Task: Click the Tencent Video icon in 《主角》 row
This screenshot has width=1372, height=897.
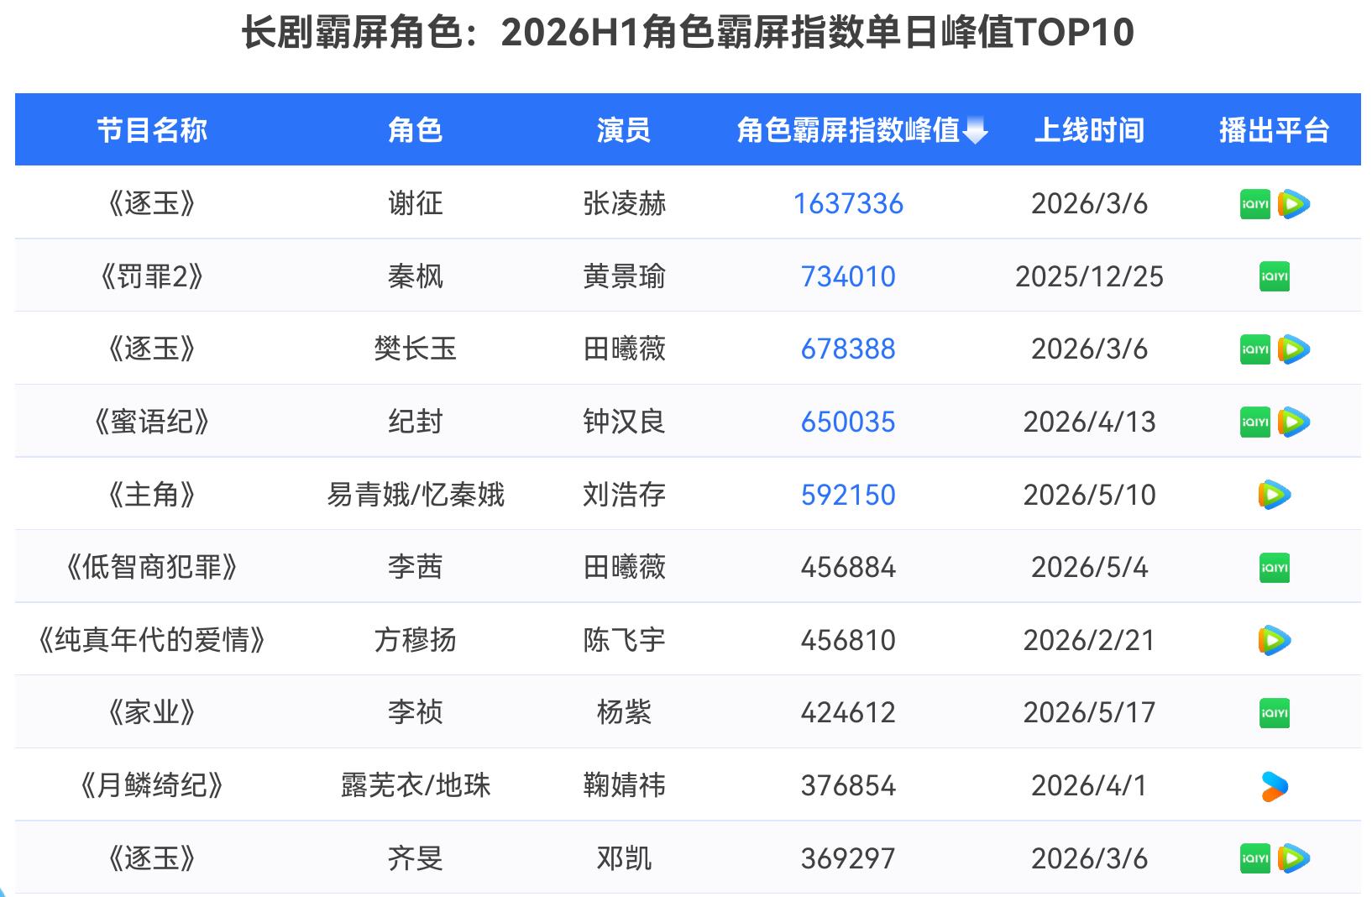Action: [x=1275, y=495]
